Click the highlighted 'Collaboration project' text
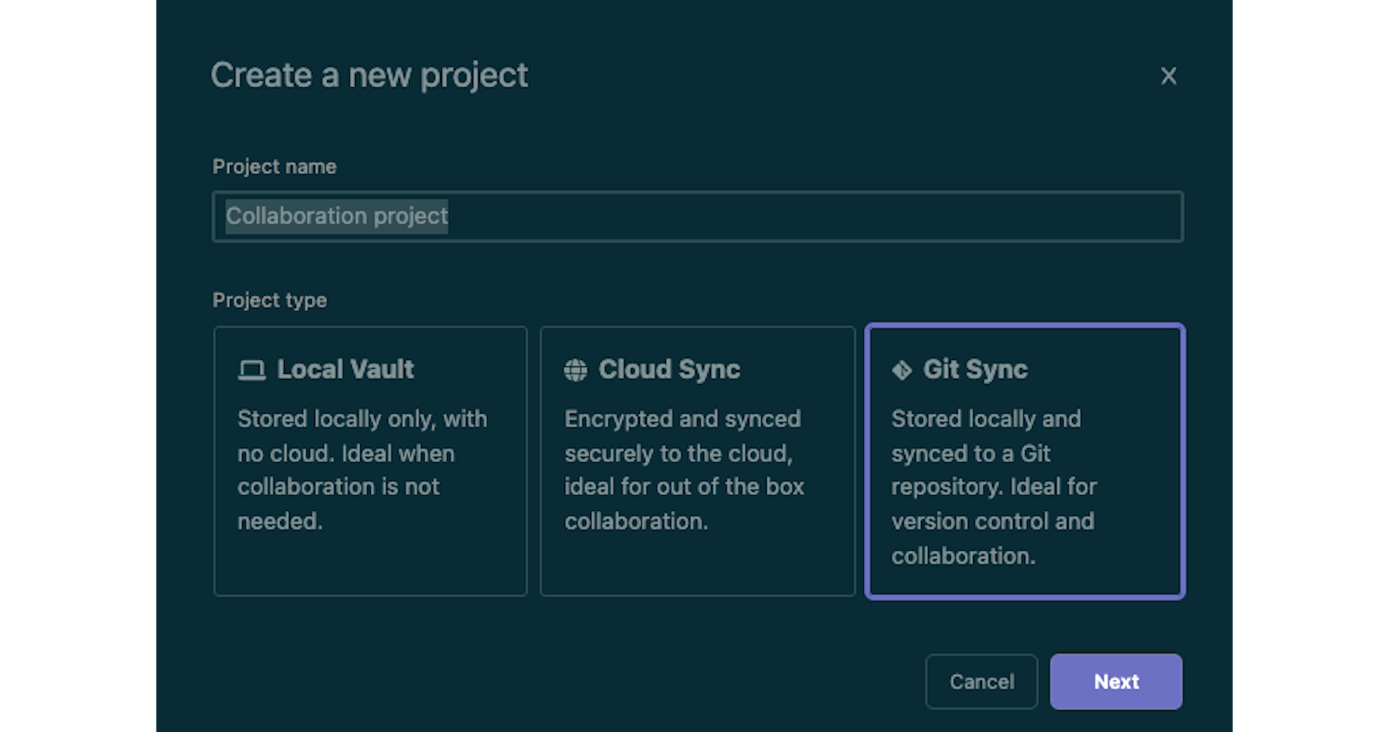This screenshot has width=1389, height=732. click(x=336, y=216)
